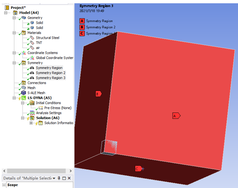
Task: Expand the Solution Information node
Action: coord(31,123)
